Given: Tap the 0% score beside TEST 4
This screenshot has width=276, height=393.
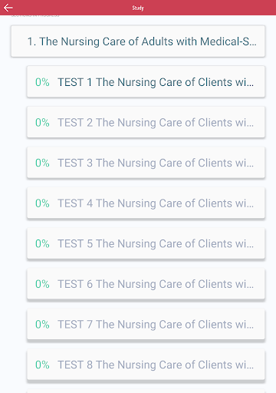Looking at the screenshot, I should 42,203.
